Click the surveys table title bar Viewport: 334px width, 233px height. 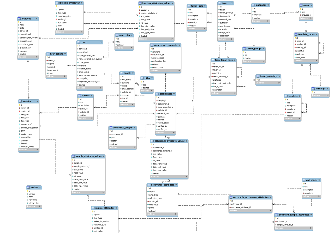[85, 95]
